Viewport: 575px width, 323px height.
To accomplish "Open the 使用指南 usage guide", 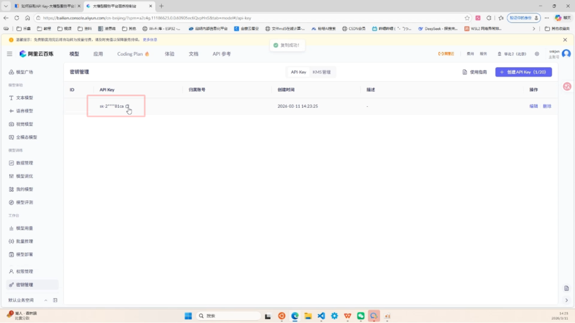I will tap(474, 72).
